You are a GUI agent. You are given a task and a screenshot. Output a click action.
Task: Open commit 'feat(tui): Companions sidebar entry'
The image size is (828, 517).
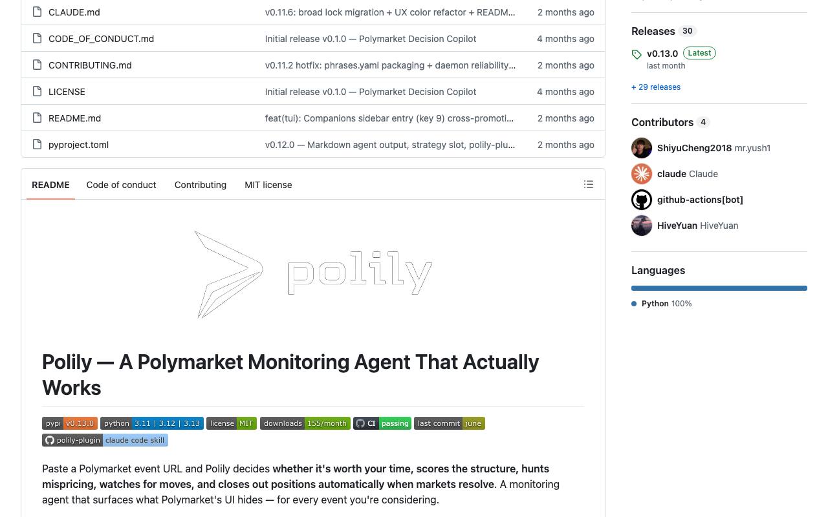389,118
